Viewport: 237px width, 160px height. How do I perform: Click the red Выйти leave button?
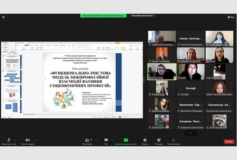click(229, 141)
